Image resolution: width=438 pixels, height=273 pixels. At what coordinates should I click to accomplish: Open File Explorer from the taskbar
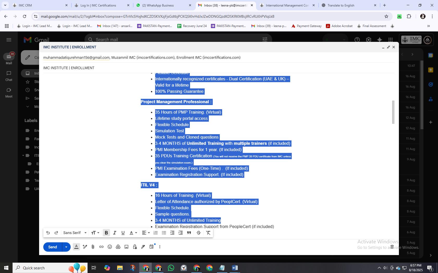(x=120, y=268)
